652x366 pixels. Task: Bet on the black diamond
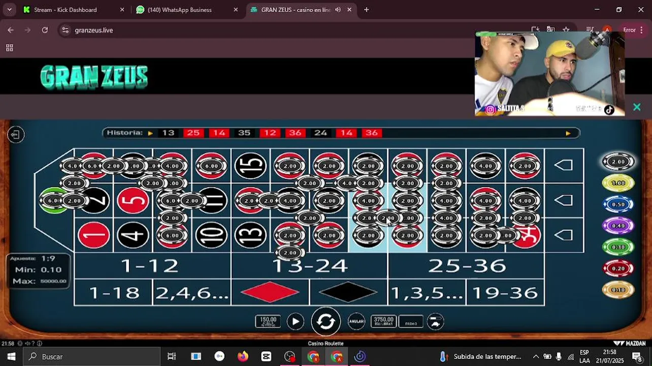pyautogui.click(x=348, y=292)
